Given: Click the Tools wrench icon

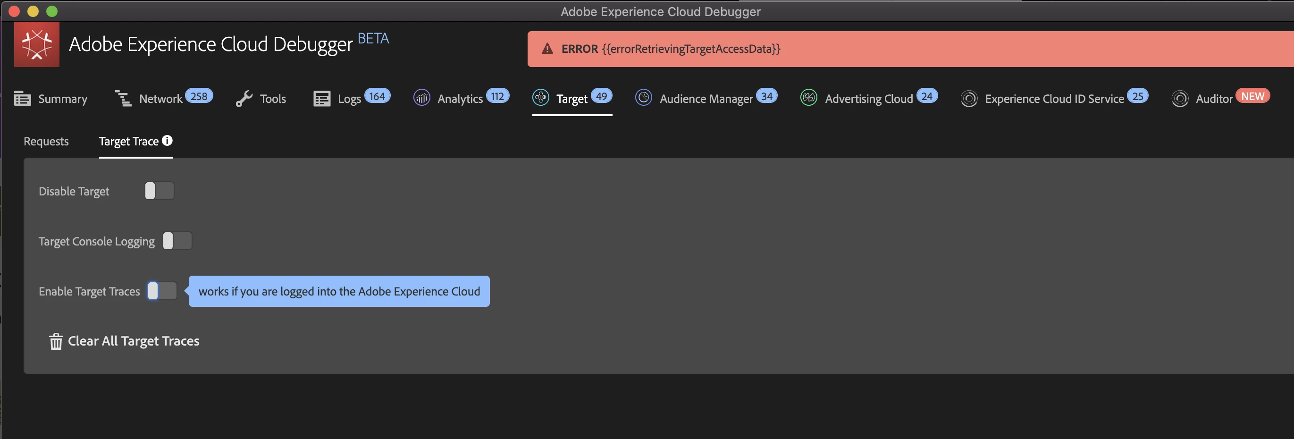Looking at the screenshot, I should 244,99.
